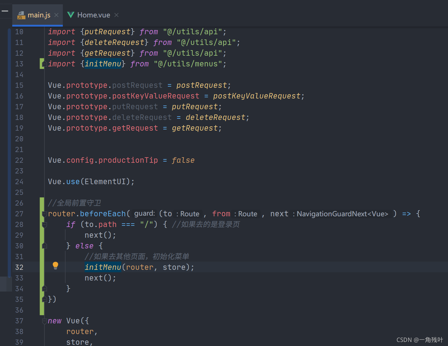The image size is (448, 346).
Task: Click the else keyword on line 30
Action: pos(85,246)
